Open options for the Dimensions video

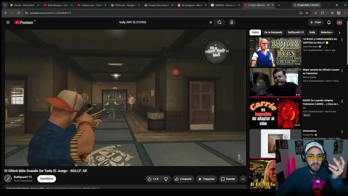342,132
